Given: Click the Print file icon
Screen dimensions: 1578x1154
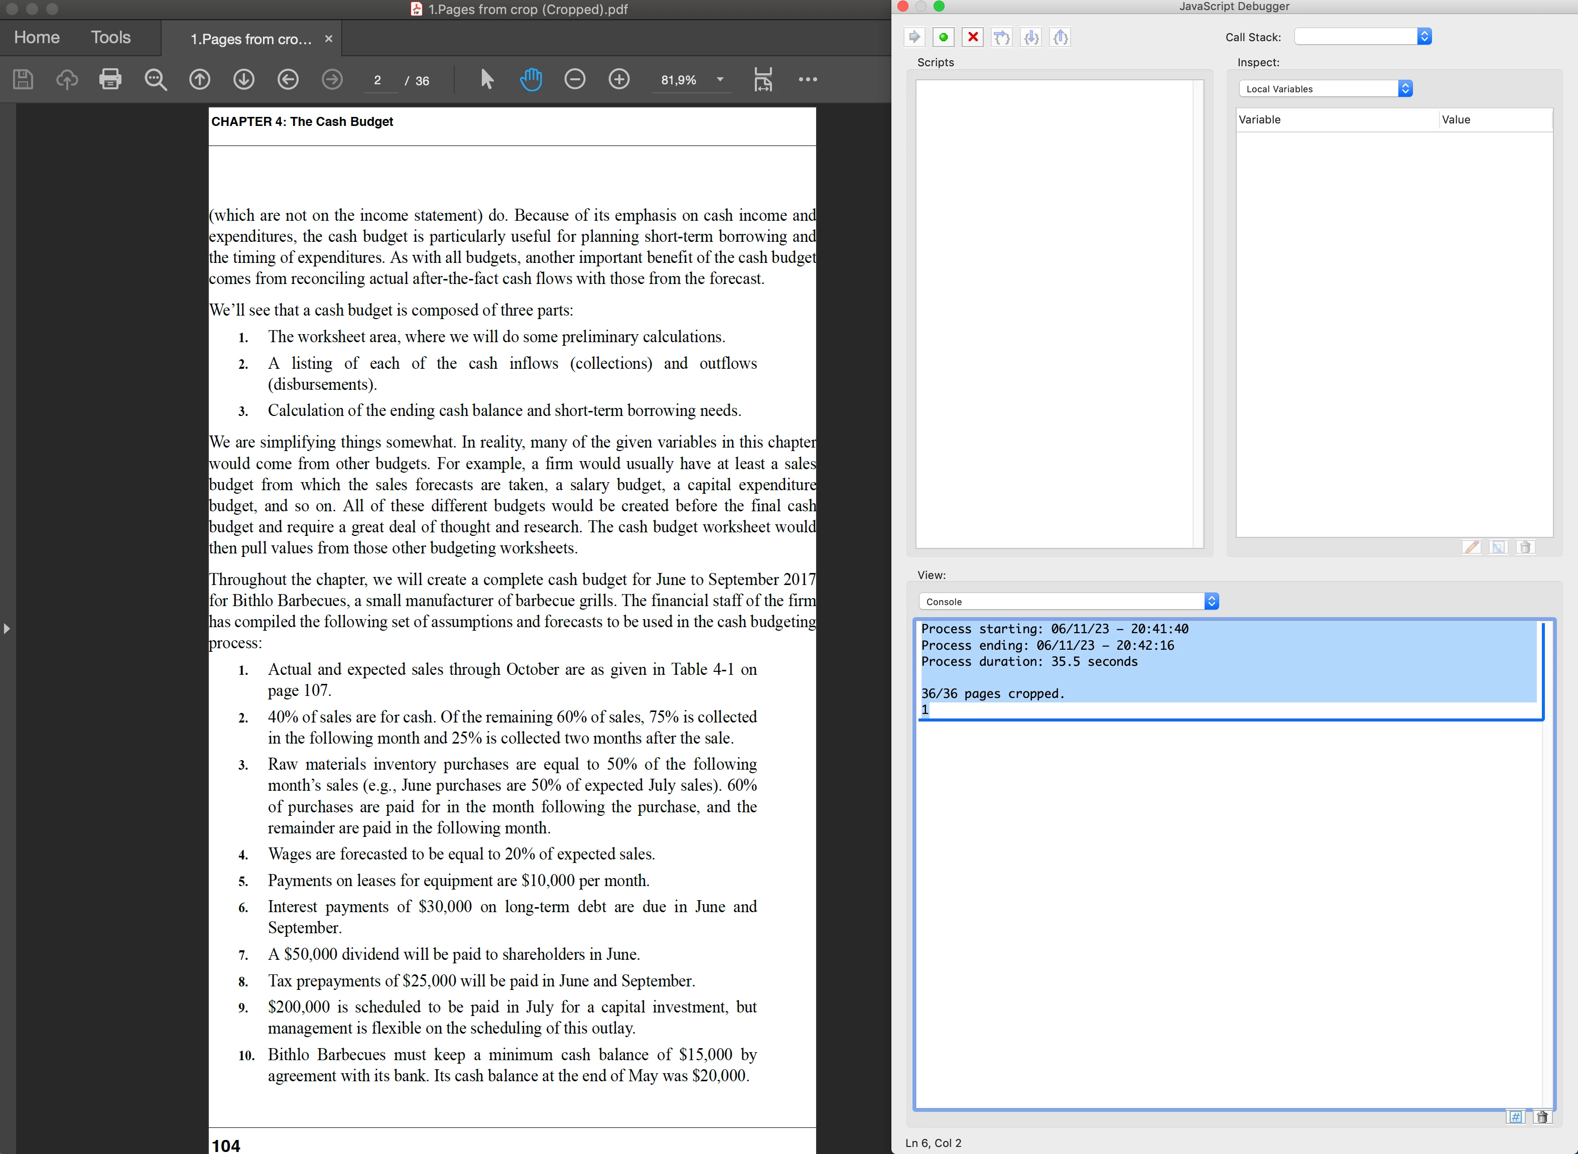Looking at the screenshot, I should [x=110, y=79].
